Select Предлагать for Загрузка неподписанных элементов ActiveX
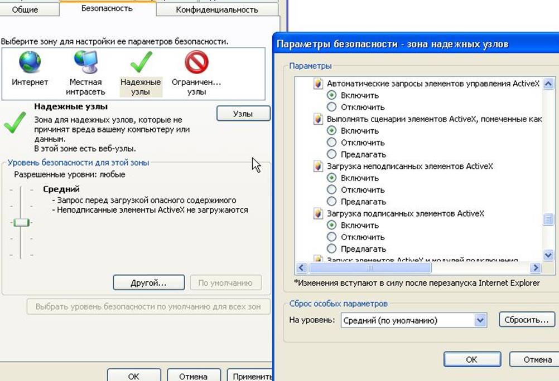 coord(332,202)
